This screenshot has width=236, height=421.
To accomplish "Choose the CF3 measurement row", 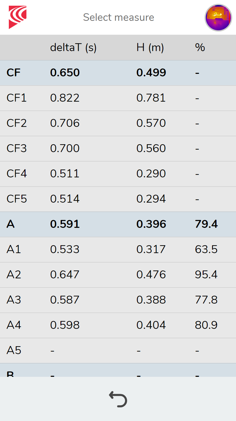I will point(118,149).
